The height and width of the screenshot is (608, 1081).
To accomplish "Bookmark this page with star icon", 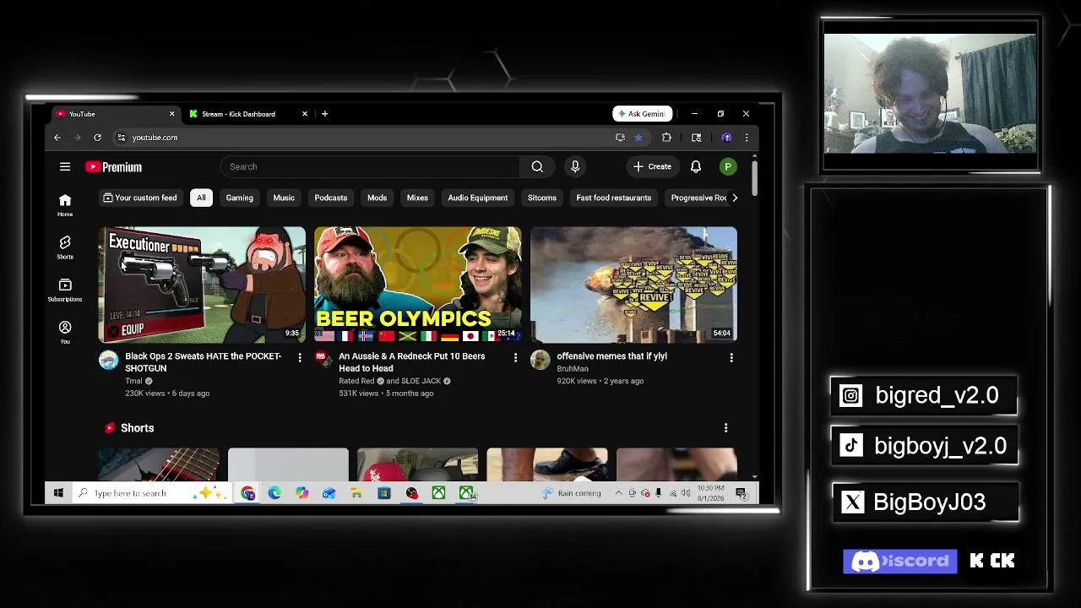I will click(638, 138).
